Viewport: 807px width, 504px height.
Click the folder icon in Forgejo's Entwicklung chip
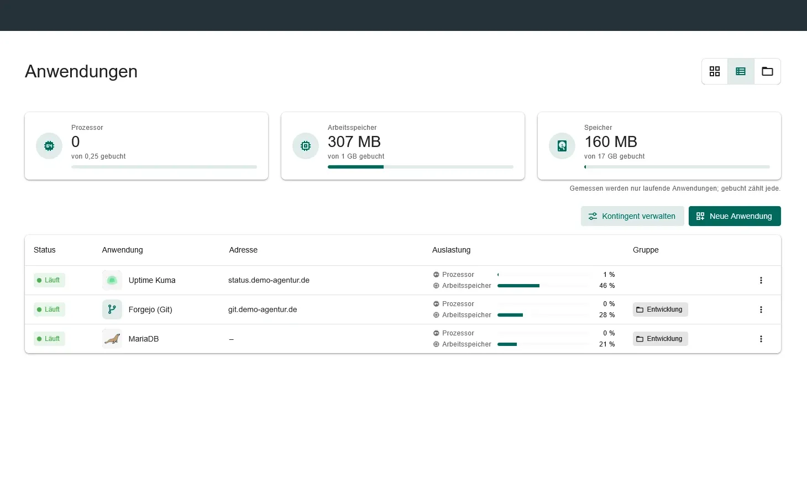click(640, 309)
